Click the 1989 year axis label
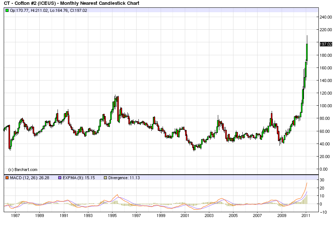The height and width of the screenshot is (227, 334). 40,216
